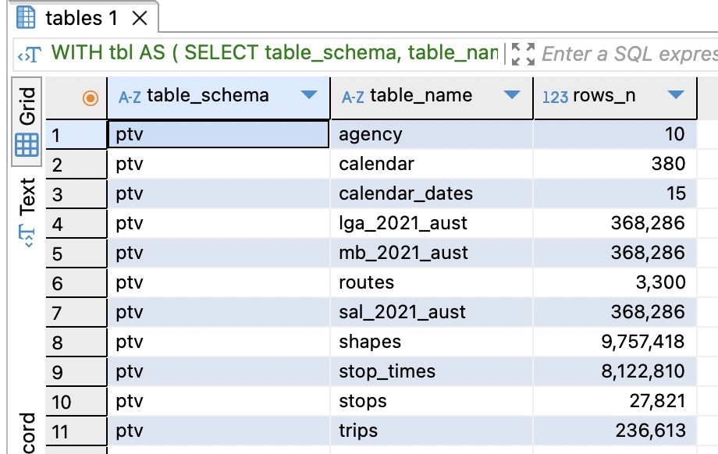Click the rows_n value 380
The image size is (718, 454).
click(615, 165)
